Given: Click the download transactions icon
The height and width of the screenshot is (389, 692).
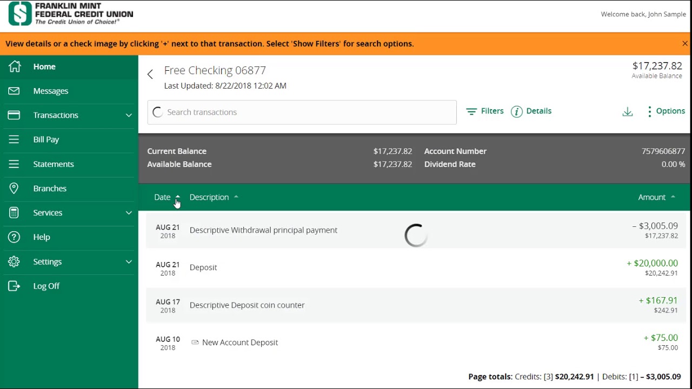Looking at the screenshot, I should coord(628,112).
